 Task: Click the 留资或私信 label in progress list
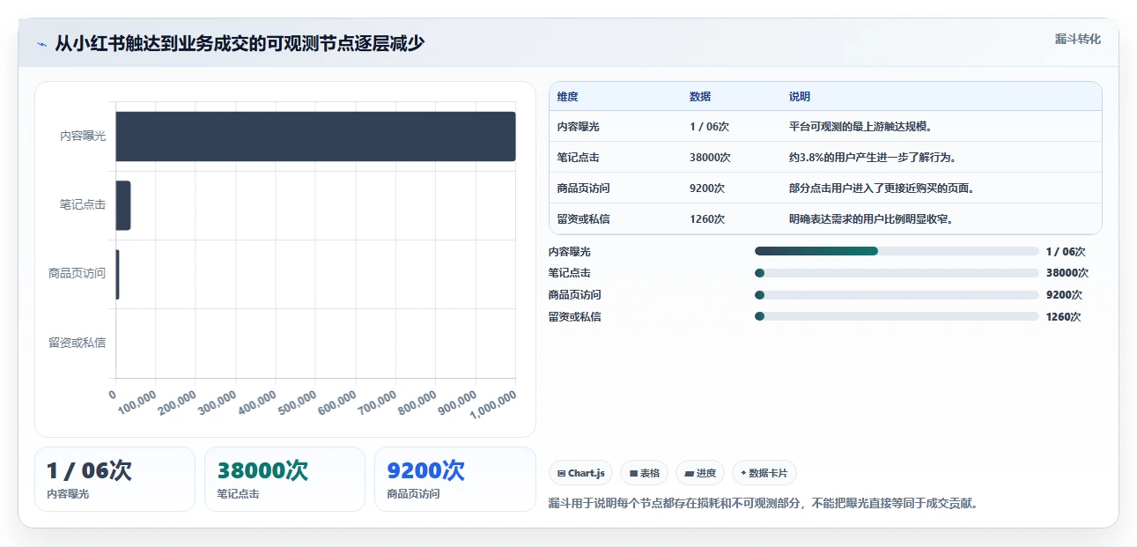coord(574,317)
